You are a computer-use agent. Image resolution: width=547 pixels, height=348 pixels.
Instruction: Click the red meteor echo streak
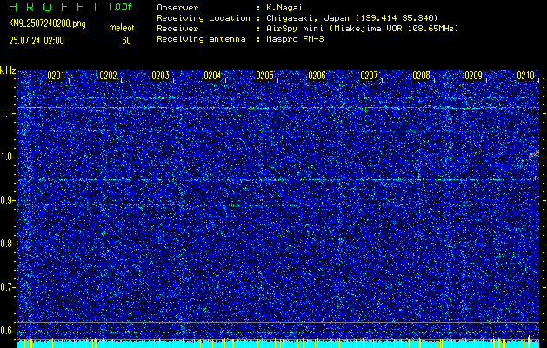(534, 154)
